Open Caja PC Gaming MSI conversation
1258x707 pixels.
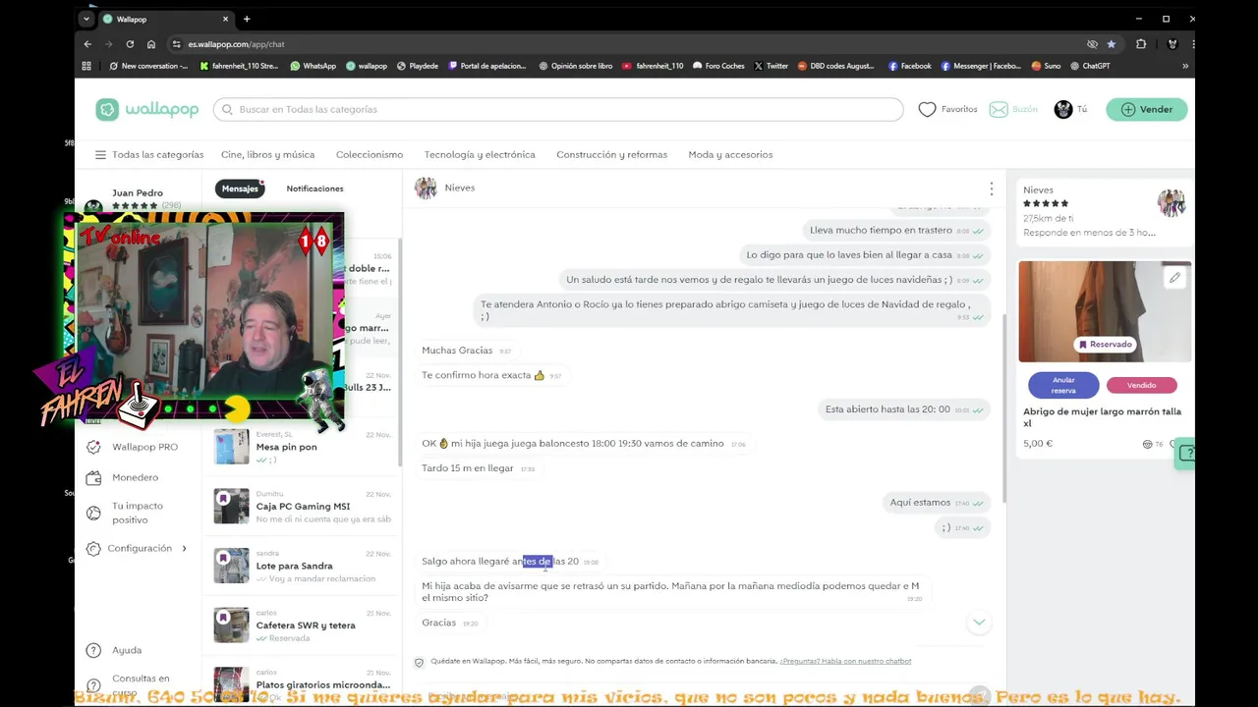(x=303, y=507)
